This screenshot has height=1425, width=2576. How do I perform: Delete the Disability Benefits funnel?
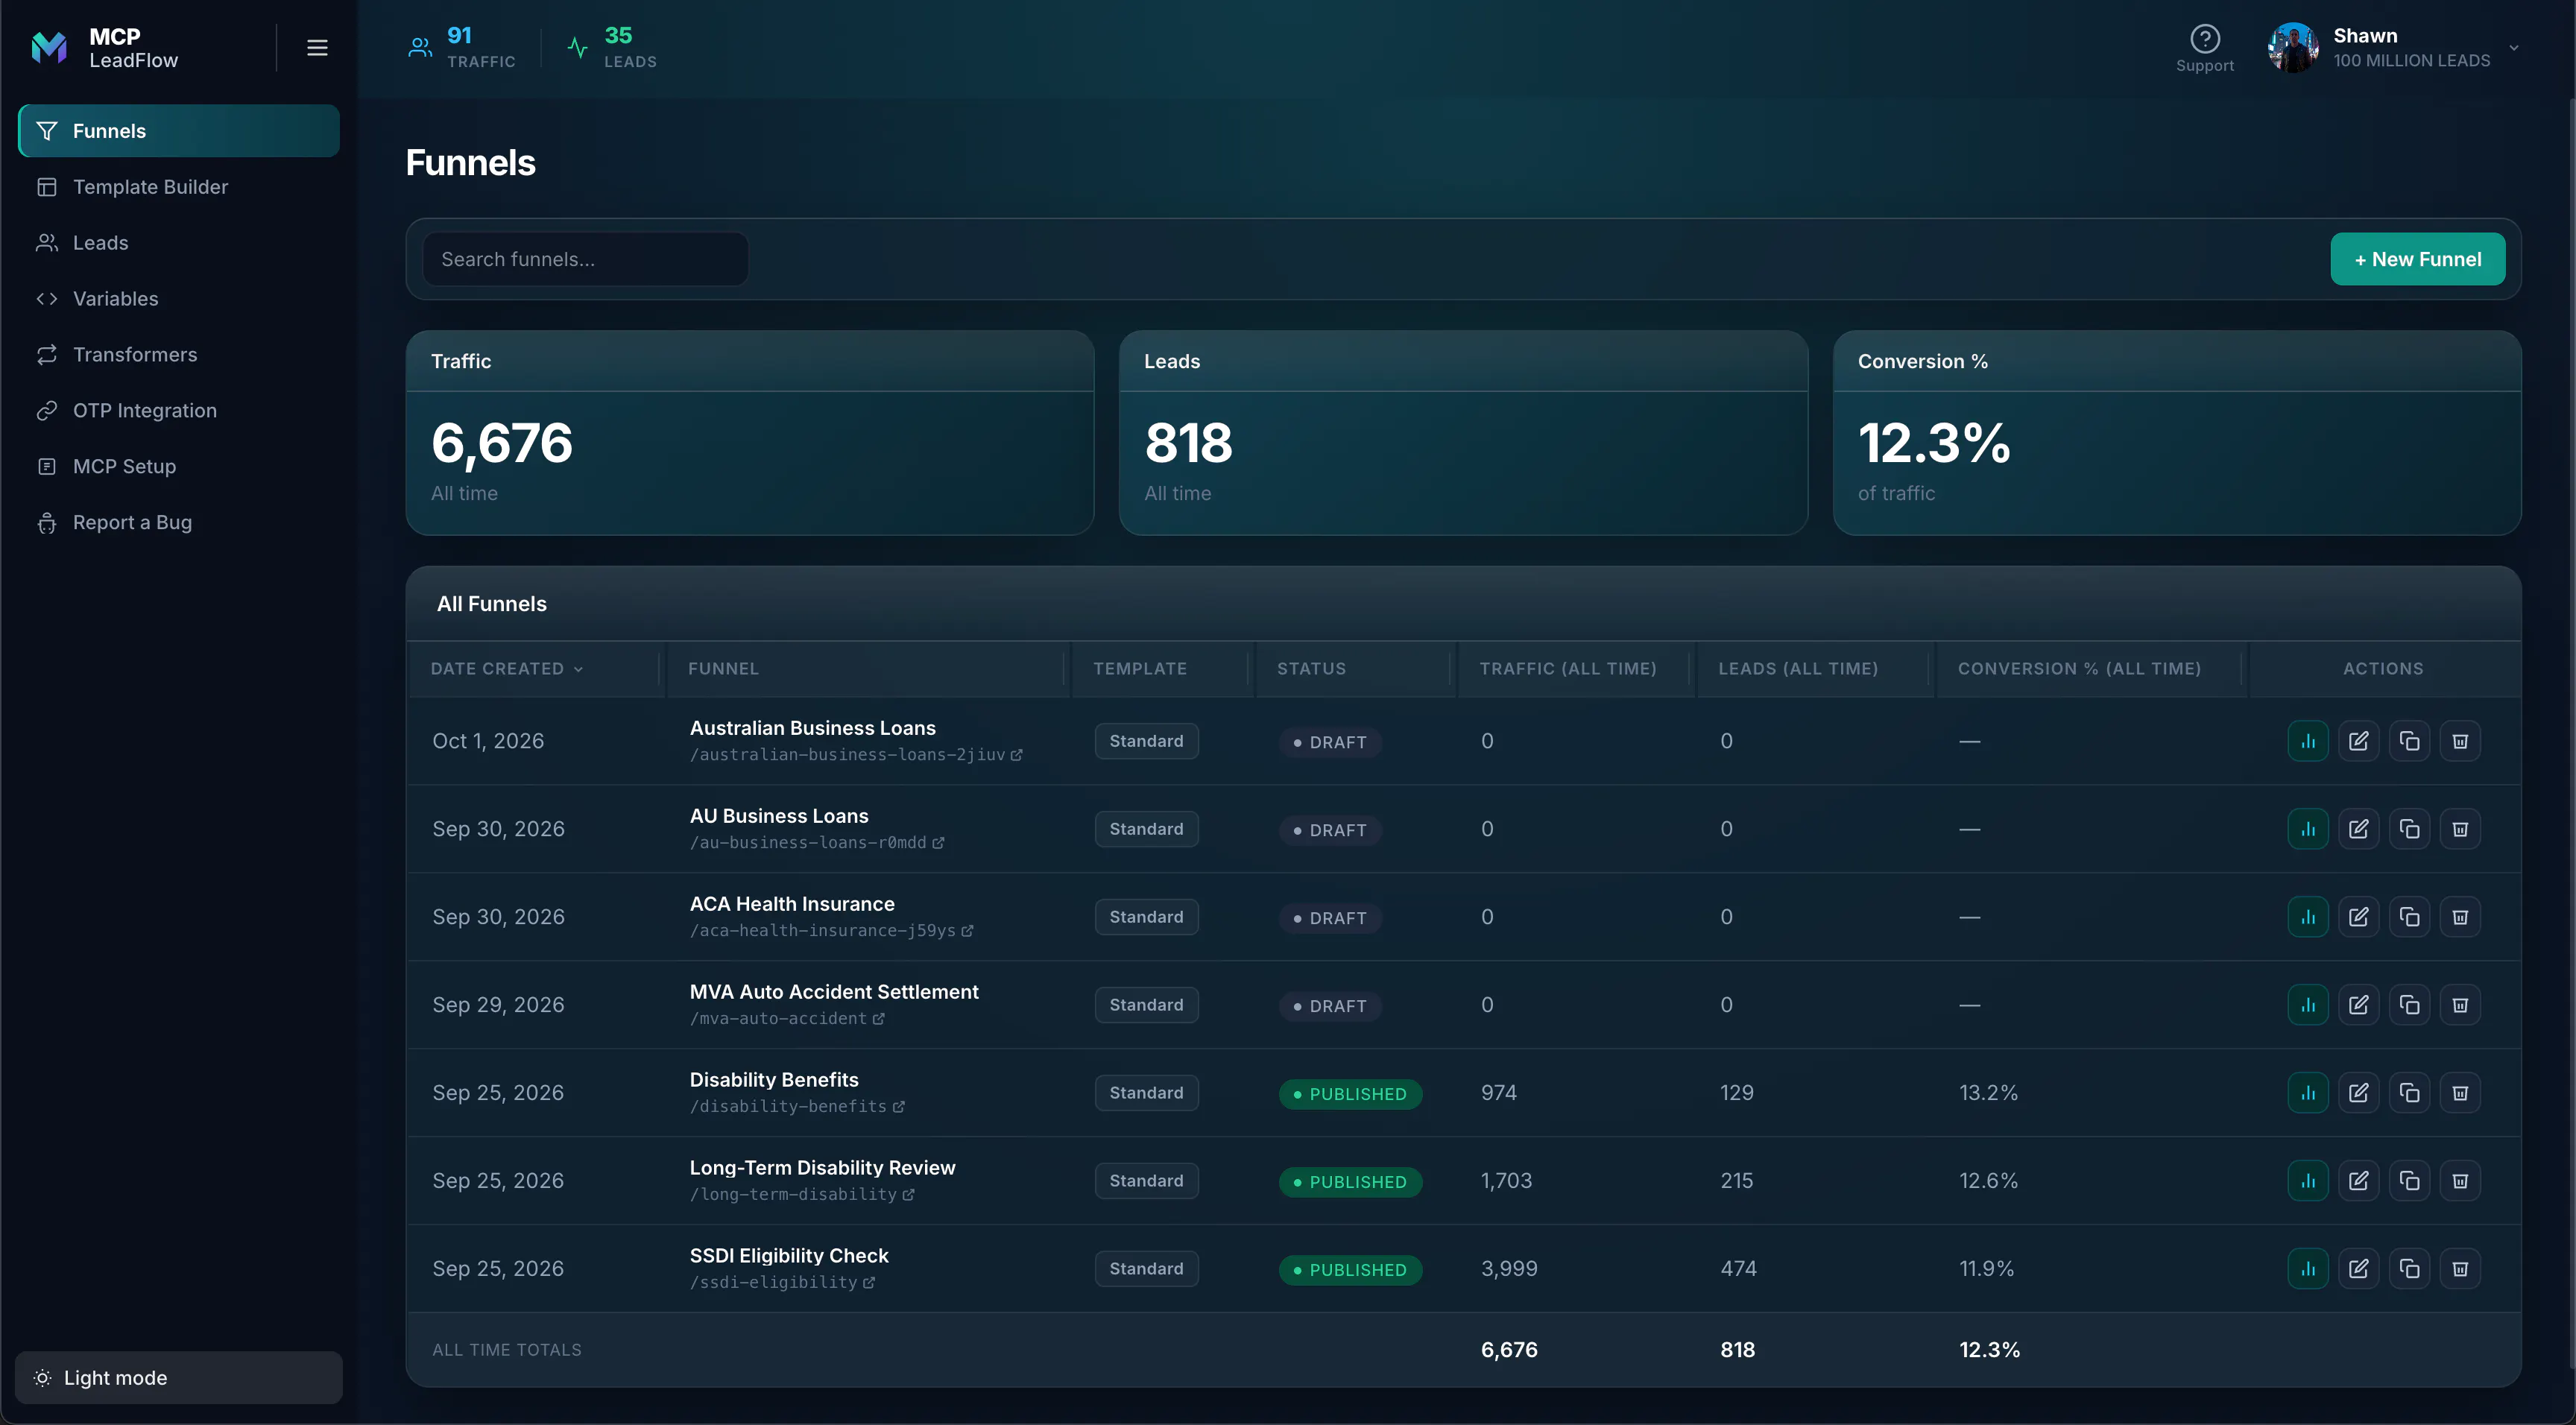(x=2460, y=1093)
